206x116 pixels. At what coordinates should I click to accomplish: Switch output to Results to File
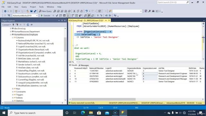pos(93,15)
